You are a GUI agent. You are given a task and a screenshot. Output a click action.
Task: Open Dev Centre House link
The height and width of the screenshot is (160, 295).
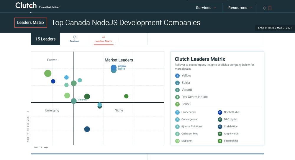194,97
